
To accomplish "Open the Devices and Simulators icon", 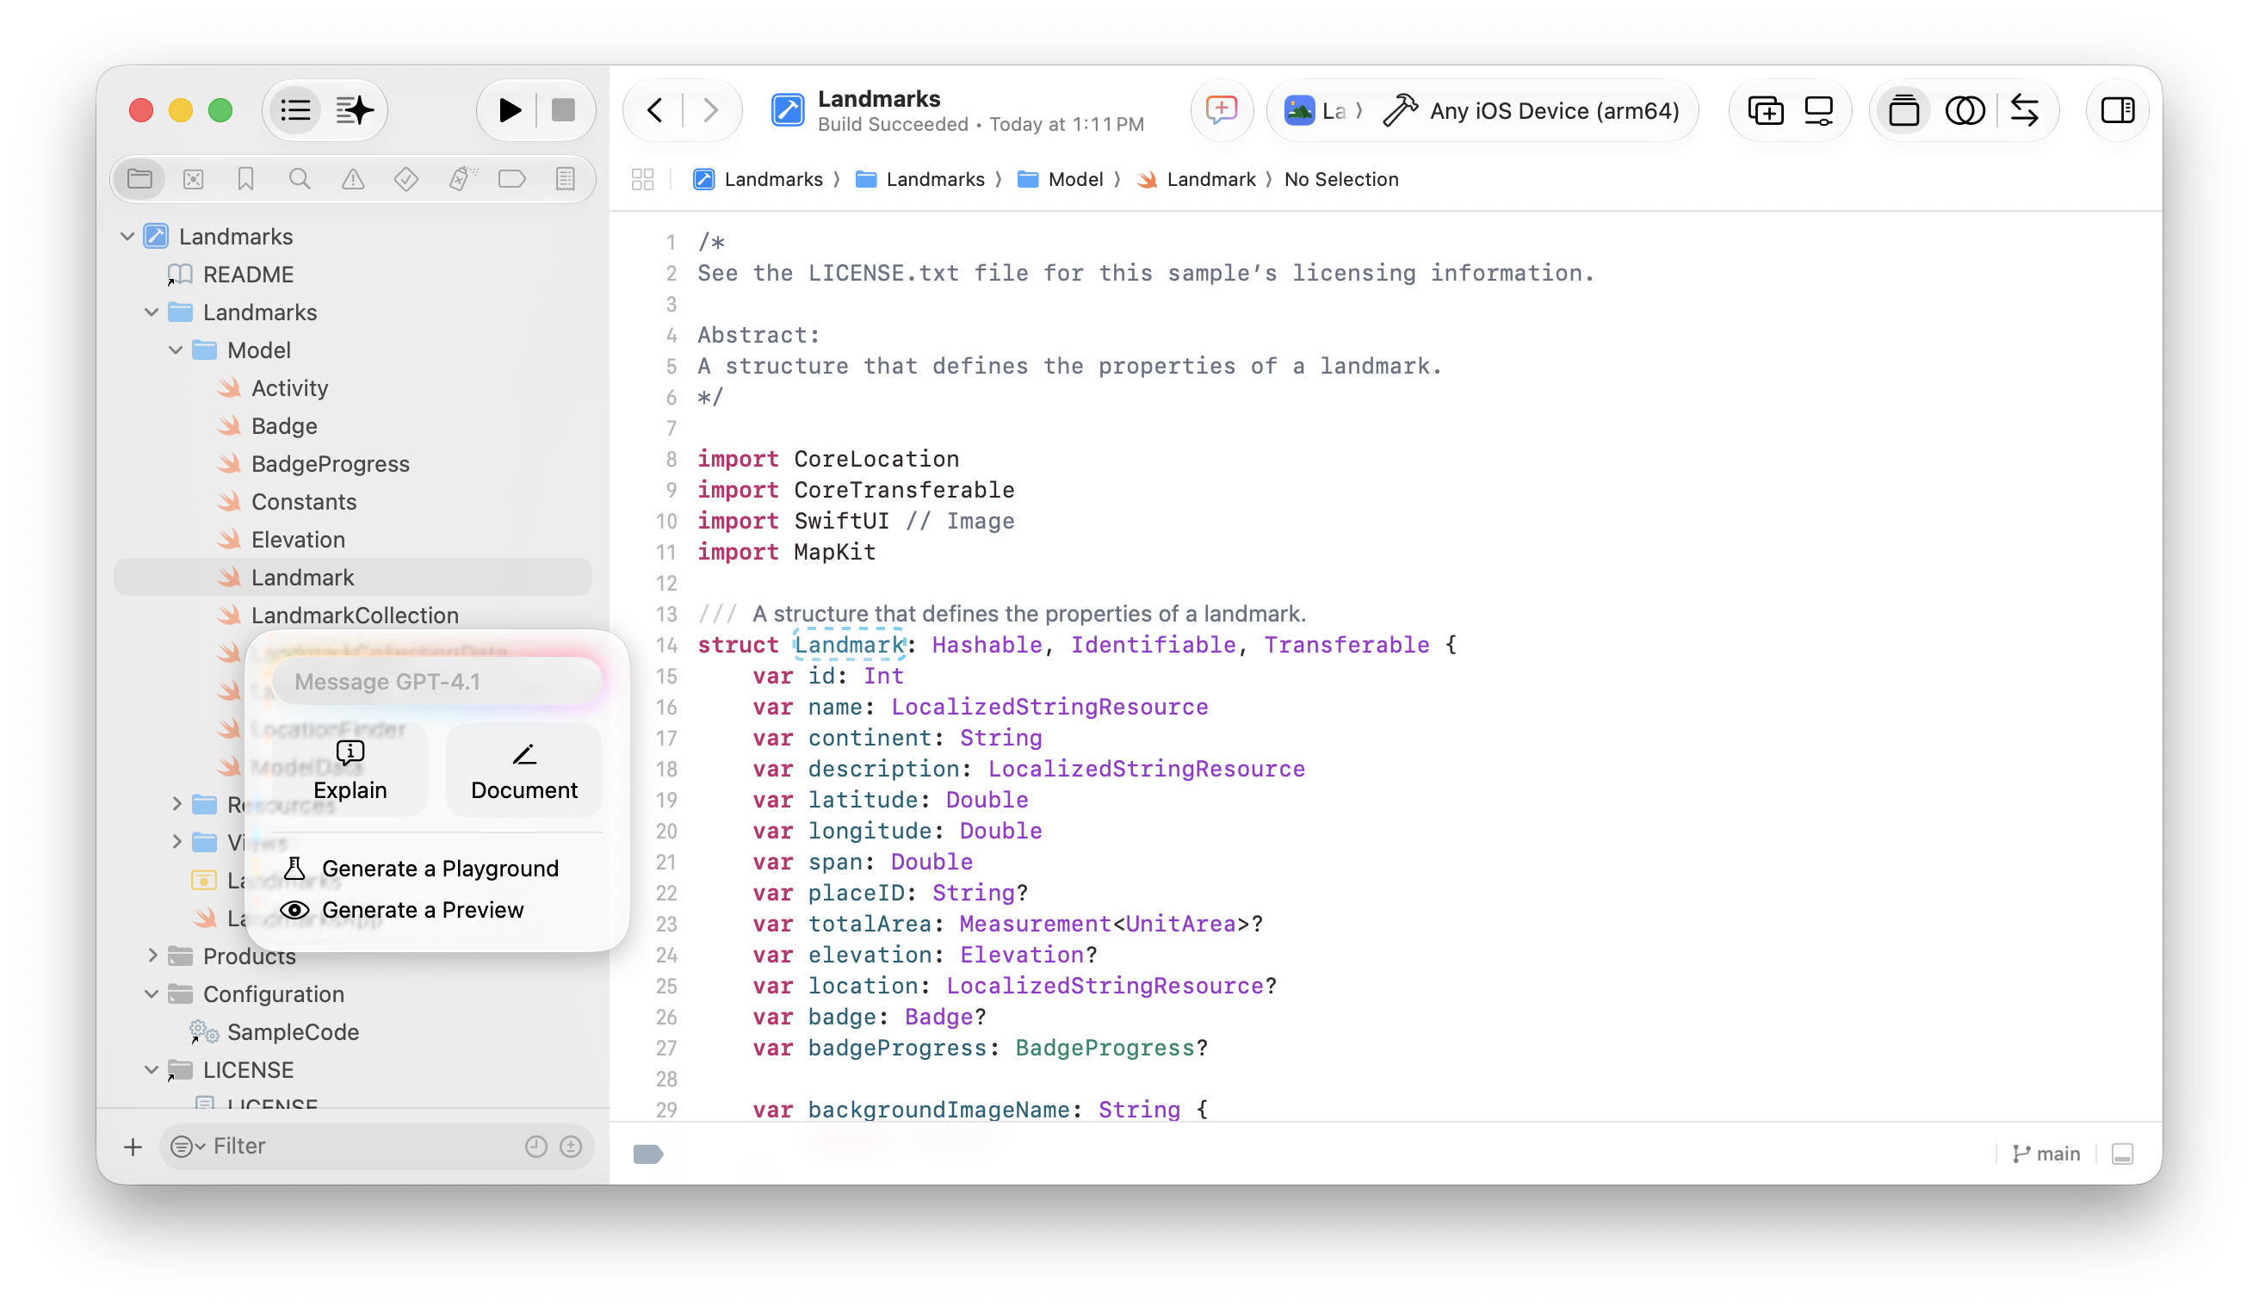I will click(x=1819, y=110).
